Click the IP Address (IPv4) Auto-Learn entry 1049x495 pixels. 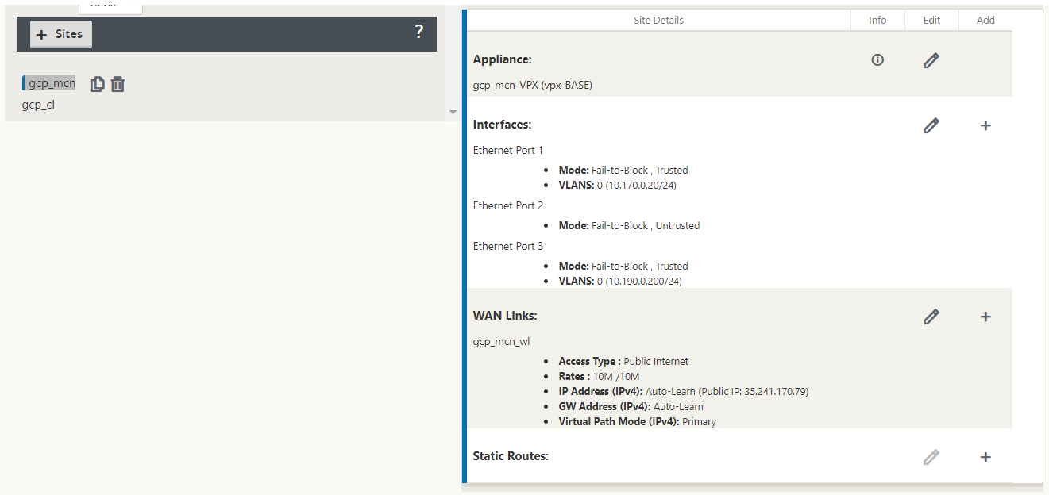pos(684,391)
